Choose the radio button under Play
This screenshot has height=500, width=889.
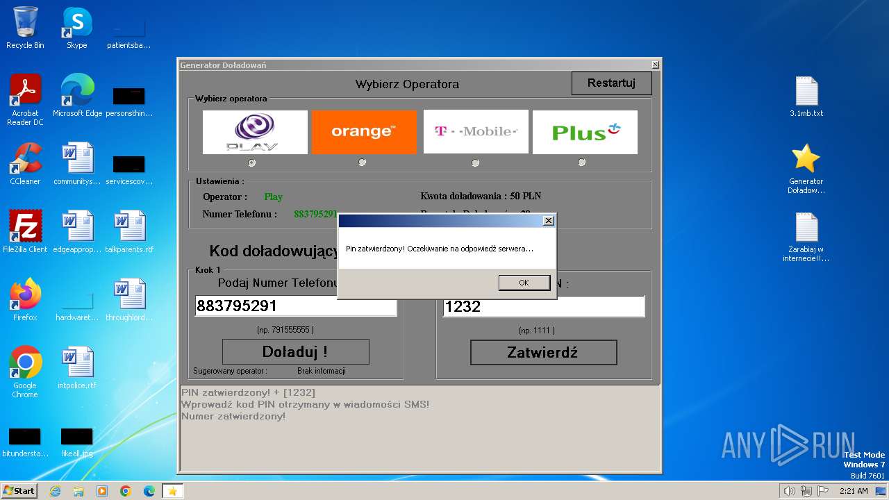(x=251, y=162)
